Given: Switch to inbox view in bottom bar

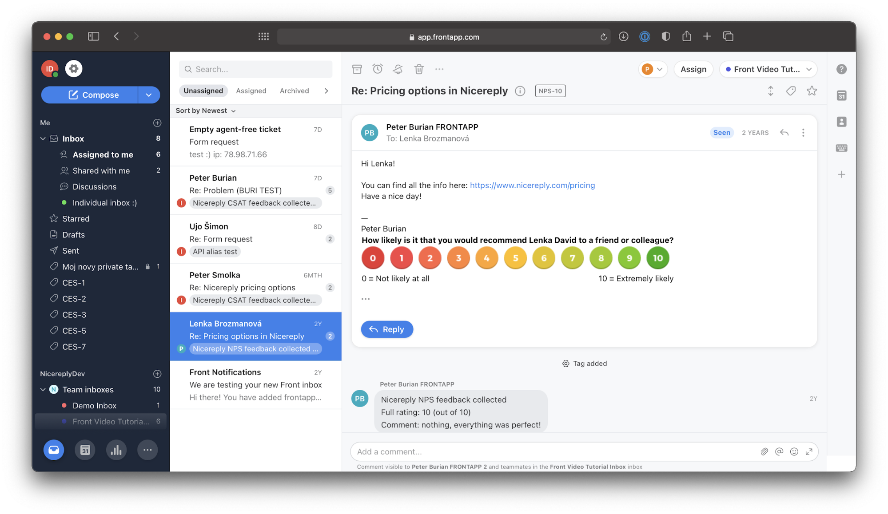Looking at the screenshot, I should click(x=54, y=450).
